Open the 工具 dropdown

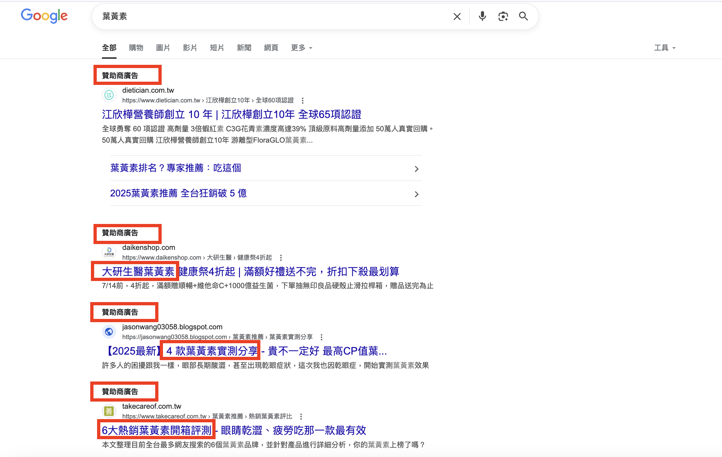665,48
